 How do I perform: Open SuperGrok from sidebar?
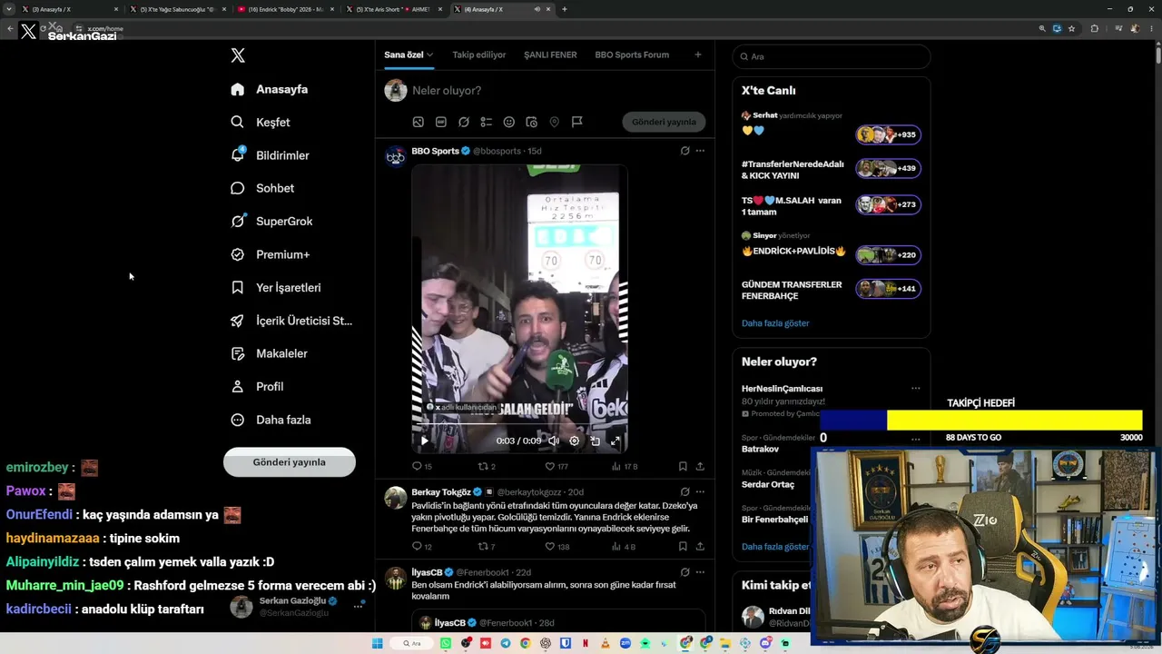pos(271,221)
